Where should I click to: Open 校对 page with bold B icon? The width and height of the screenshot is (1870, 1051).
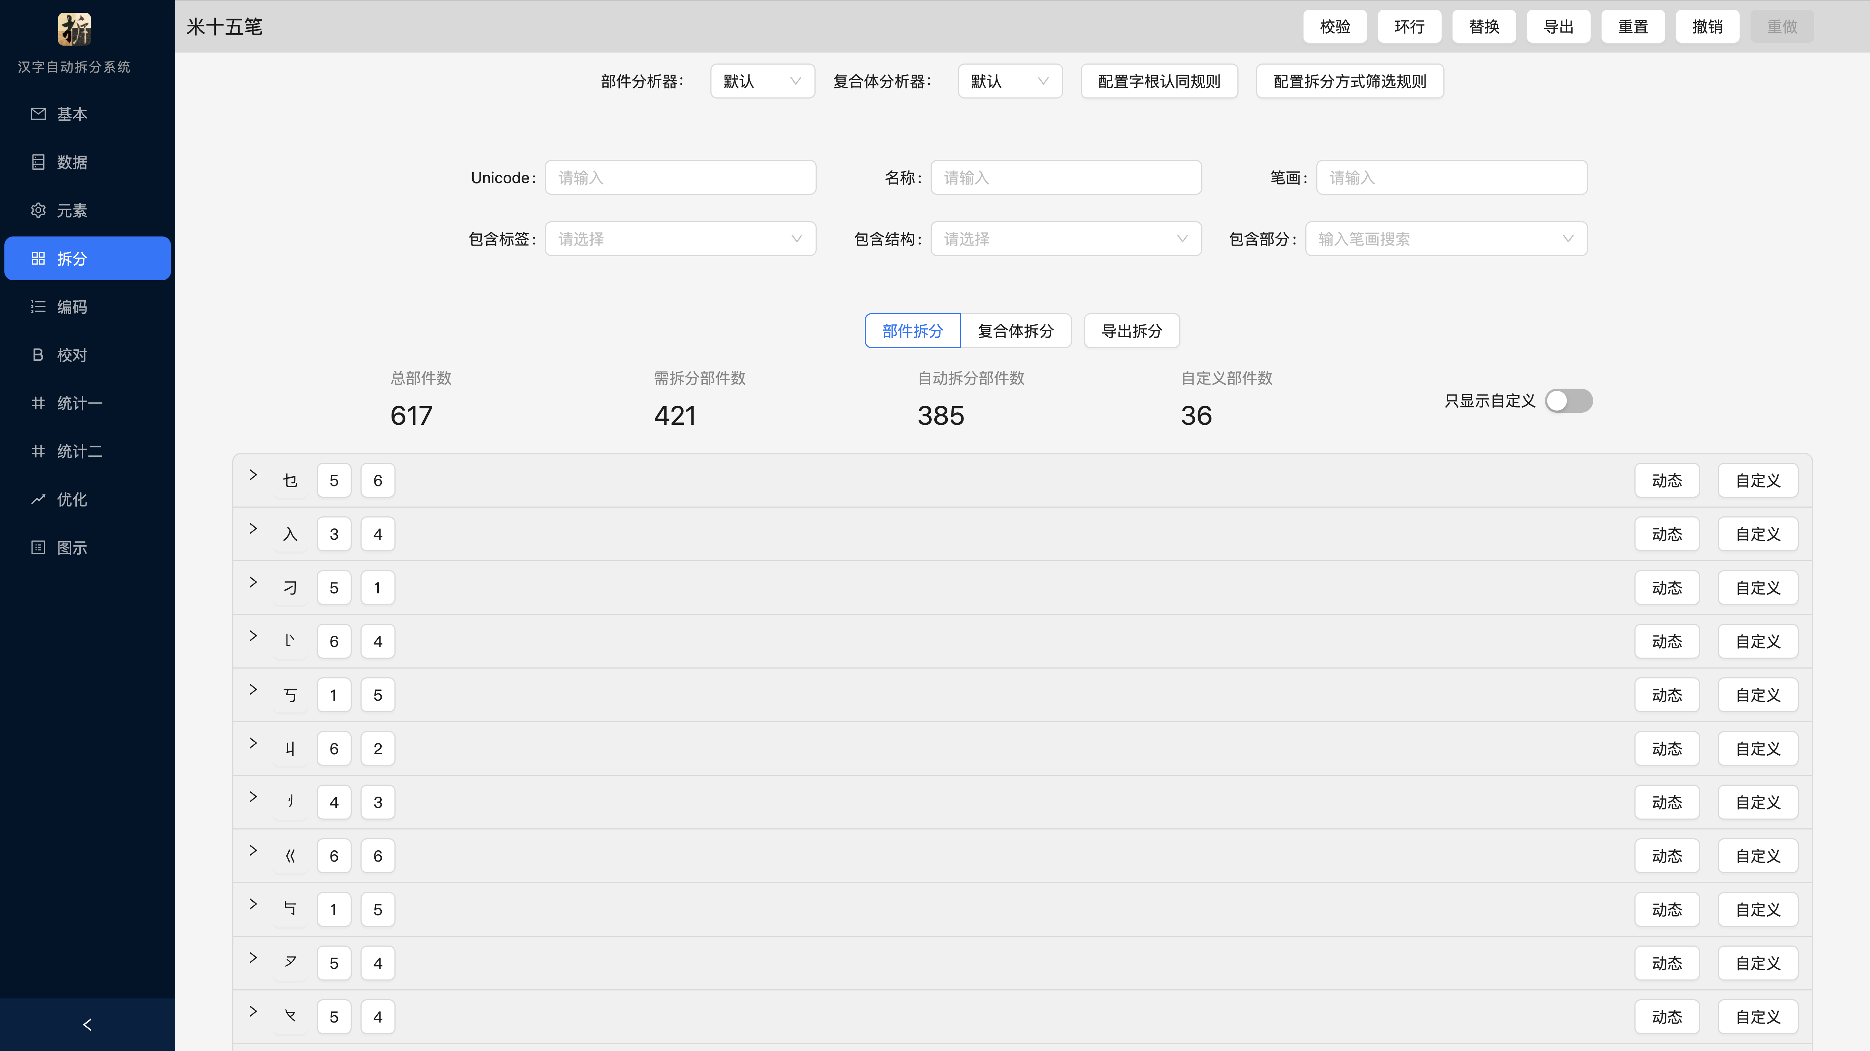point(38,355)
